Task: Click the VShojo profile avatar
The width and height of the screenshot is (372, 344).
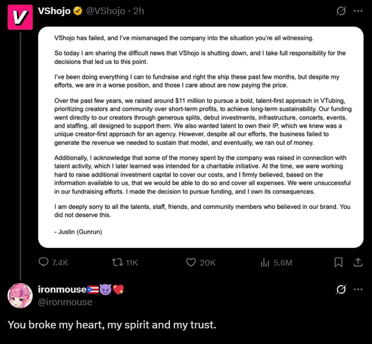Action: [x=20, y=18]
